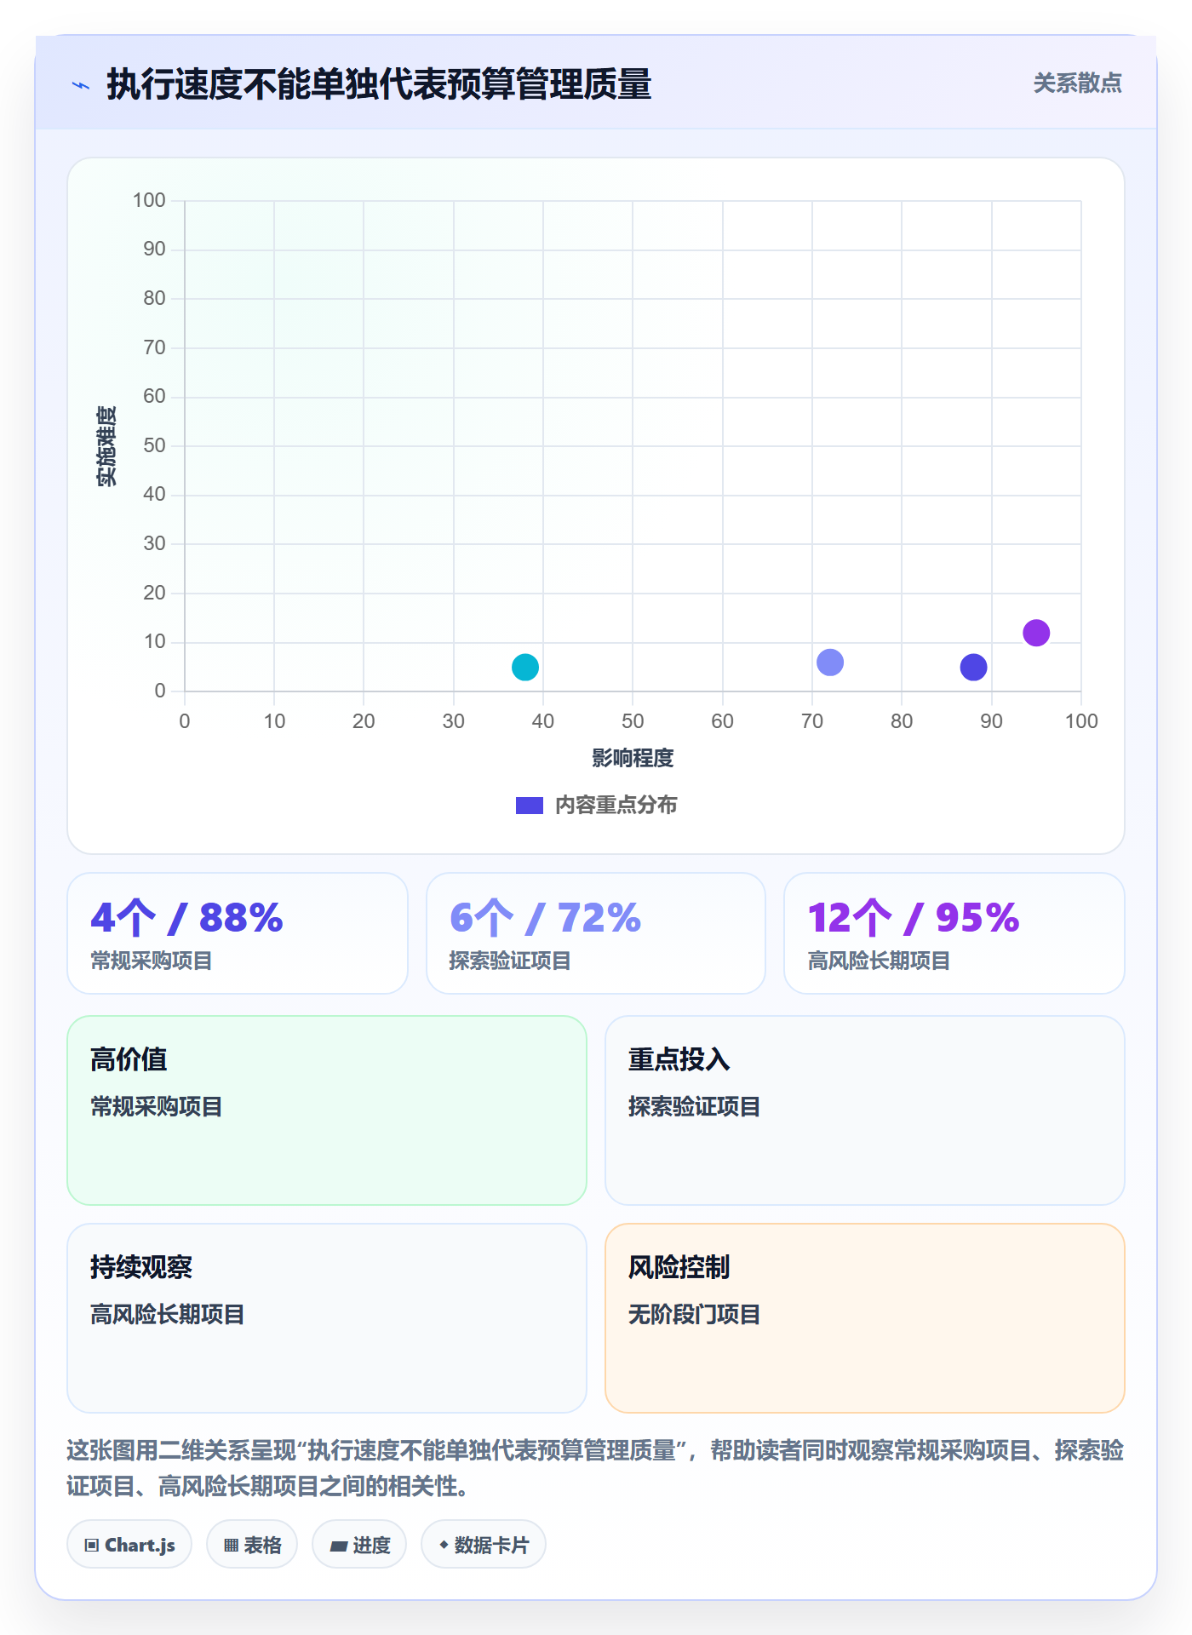
Task: Click the light blue scatter point near 72
Action: tap(830, 662)
